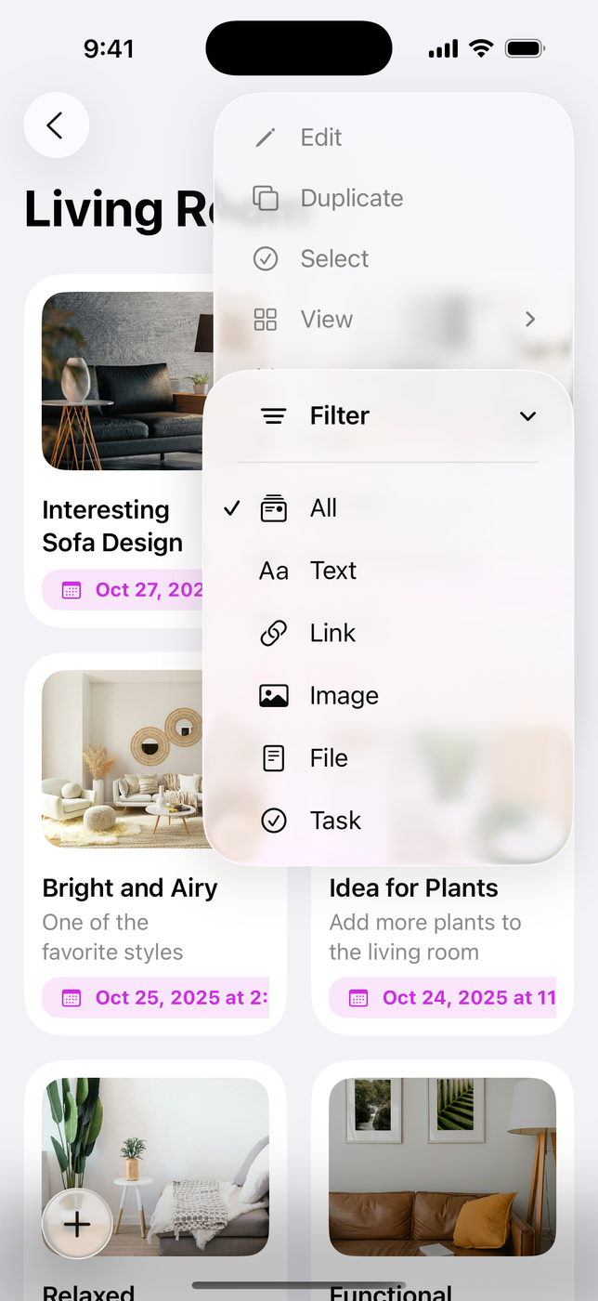Image resolution: width=598 pixels, height=1301 pixels.
Task: Expand the View submenu arrow
Action: pyautogui.click(x=530, y=320)
